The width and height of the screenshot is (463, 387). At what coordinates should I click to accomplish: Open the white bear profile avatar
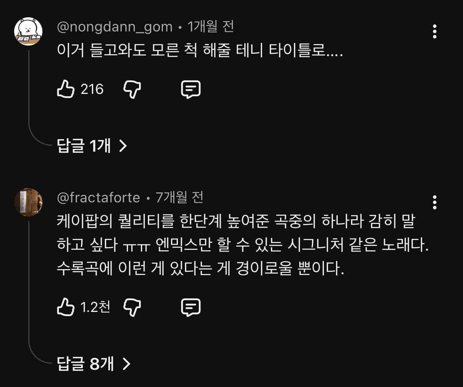[x=28, y=31]
